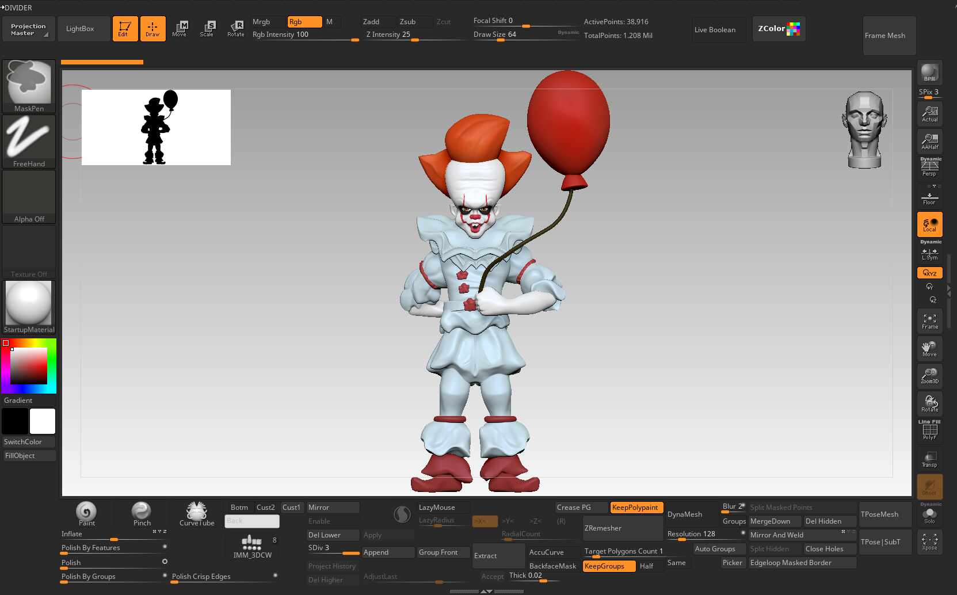Open the MaskPen brush picker
This screenshot has width=957, height=595.
click(x=29, y=86)
